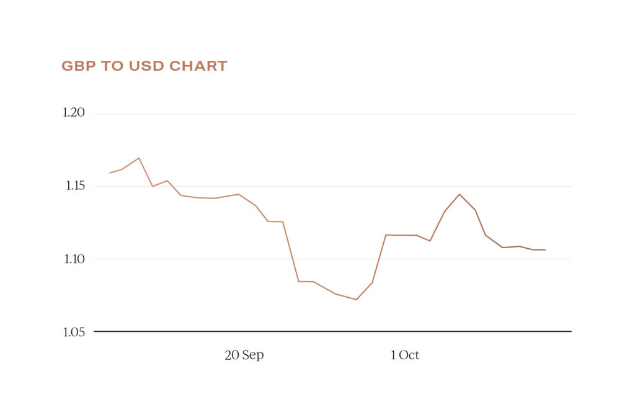
Task: Select the flat plateau above 1 Oct
Action: point(401,235)
